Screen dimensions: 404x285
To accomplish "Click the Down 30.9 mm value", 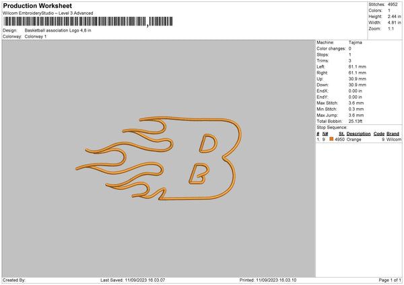I will pyautogui.click(x=358, y=85).
